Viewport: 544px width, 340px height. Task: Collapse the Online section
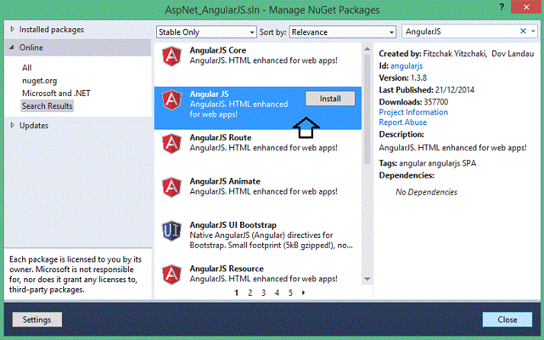pyautogui.click(x=12, y=47)
